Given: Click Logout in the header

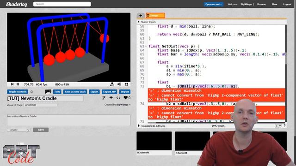Looking at the screenshot, I should click(x=287, y=4).
